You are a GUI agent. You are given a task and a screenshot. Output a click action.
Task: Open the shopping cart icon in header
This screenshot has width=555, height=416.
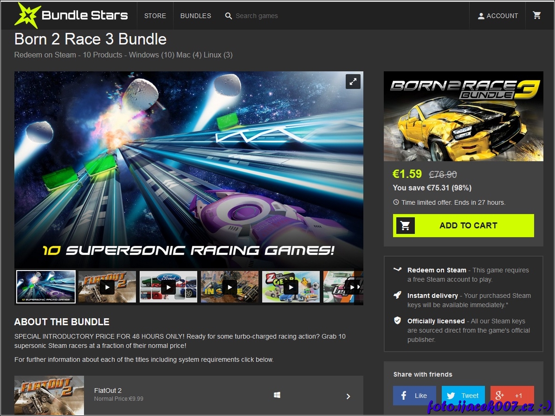(x=537, y=15)
